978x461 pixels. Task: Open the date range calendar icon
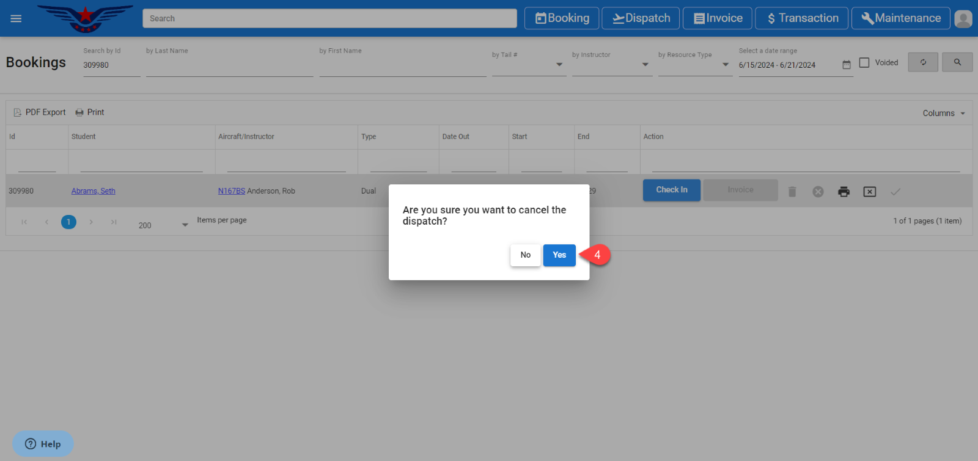click(x=846, y=65)
